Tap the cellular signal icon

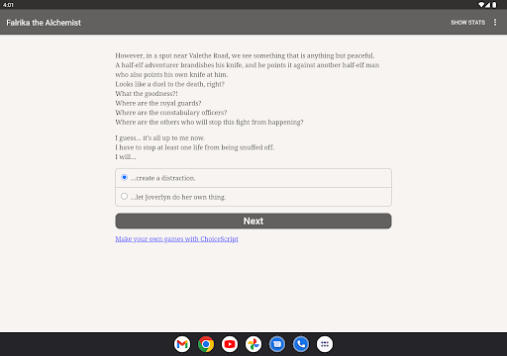point(487,5)
